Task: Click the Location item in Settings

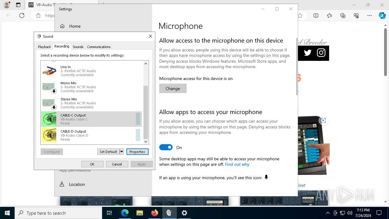Action: point(103,184)
